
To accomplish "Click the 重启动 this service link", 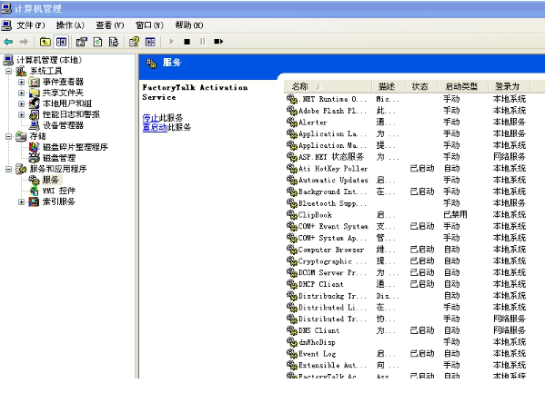I will 155,127.
